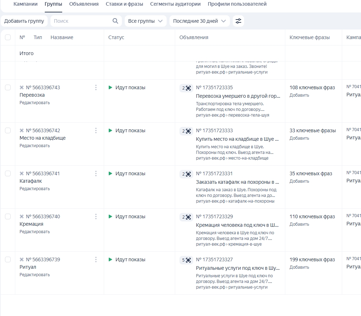Viewport: 361px width, 316px height.
Task: Click the Добавить группу button
Action: click(x=24, y=21)
